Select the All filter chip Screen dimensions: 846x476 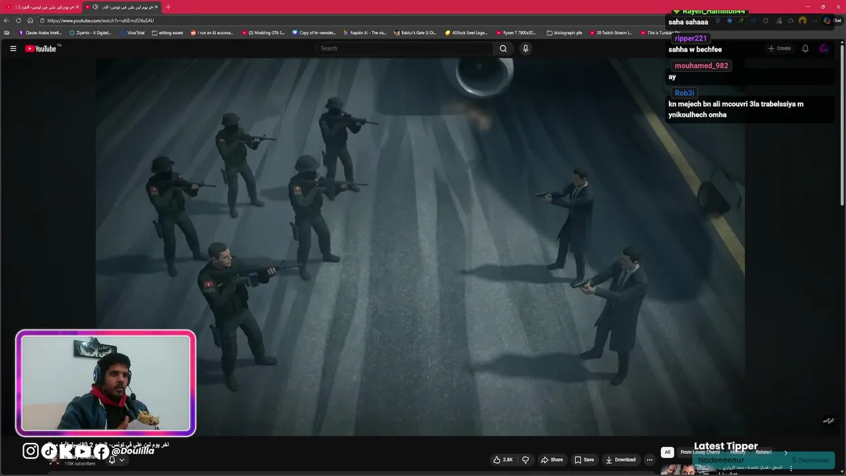point(668,452)
